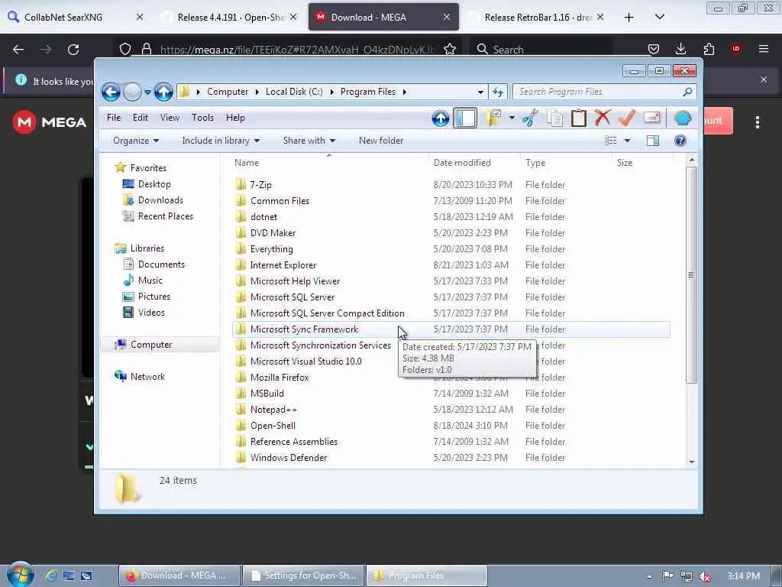
Task: Click the blue Up arrow beside the address bar
Action: (x=163, y=92)
